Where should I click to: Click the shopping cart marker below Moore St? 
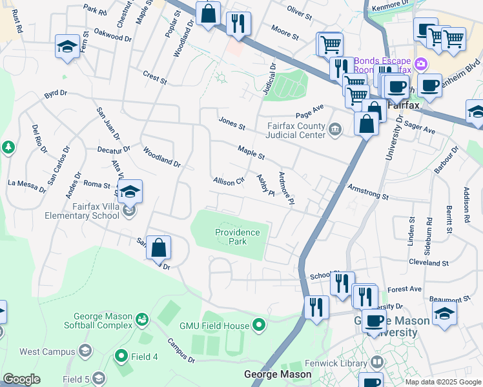331,45
